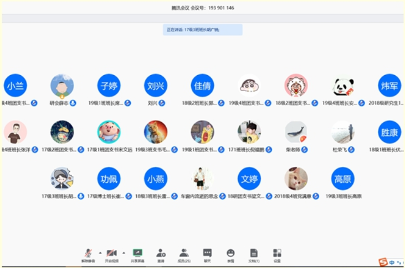Screen dimensions: 405x268
Task: Click the Sogou input method tray icon
Action: coord(383,262)
